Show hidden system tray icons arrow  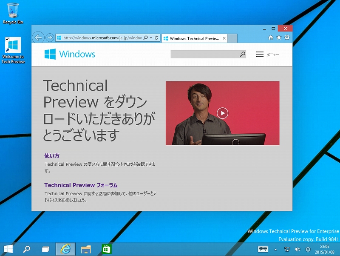pos(275,250)
